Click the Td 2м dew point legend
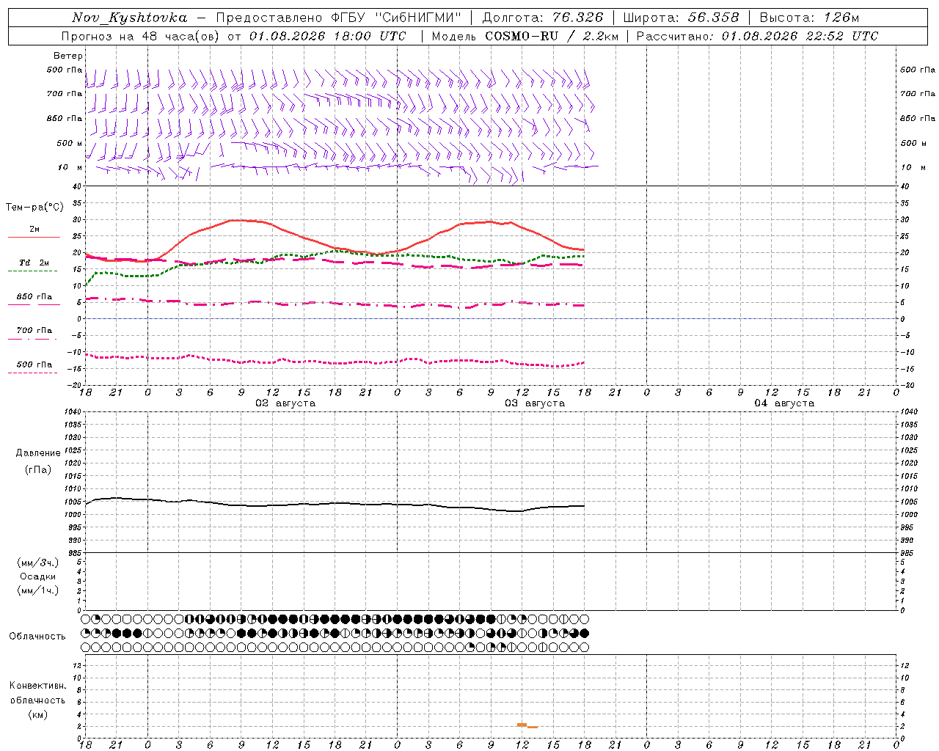The image size is (939, 751). pos(34,266)
